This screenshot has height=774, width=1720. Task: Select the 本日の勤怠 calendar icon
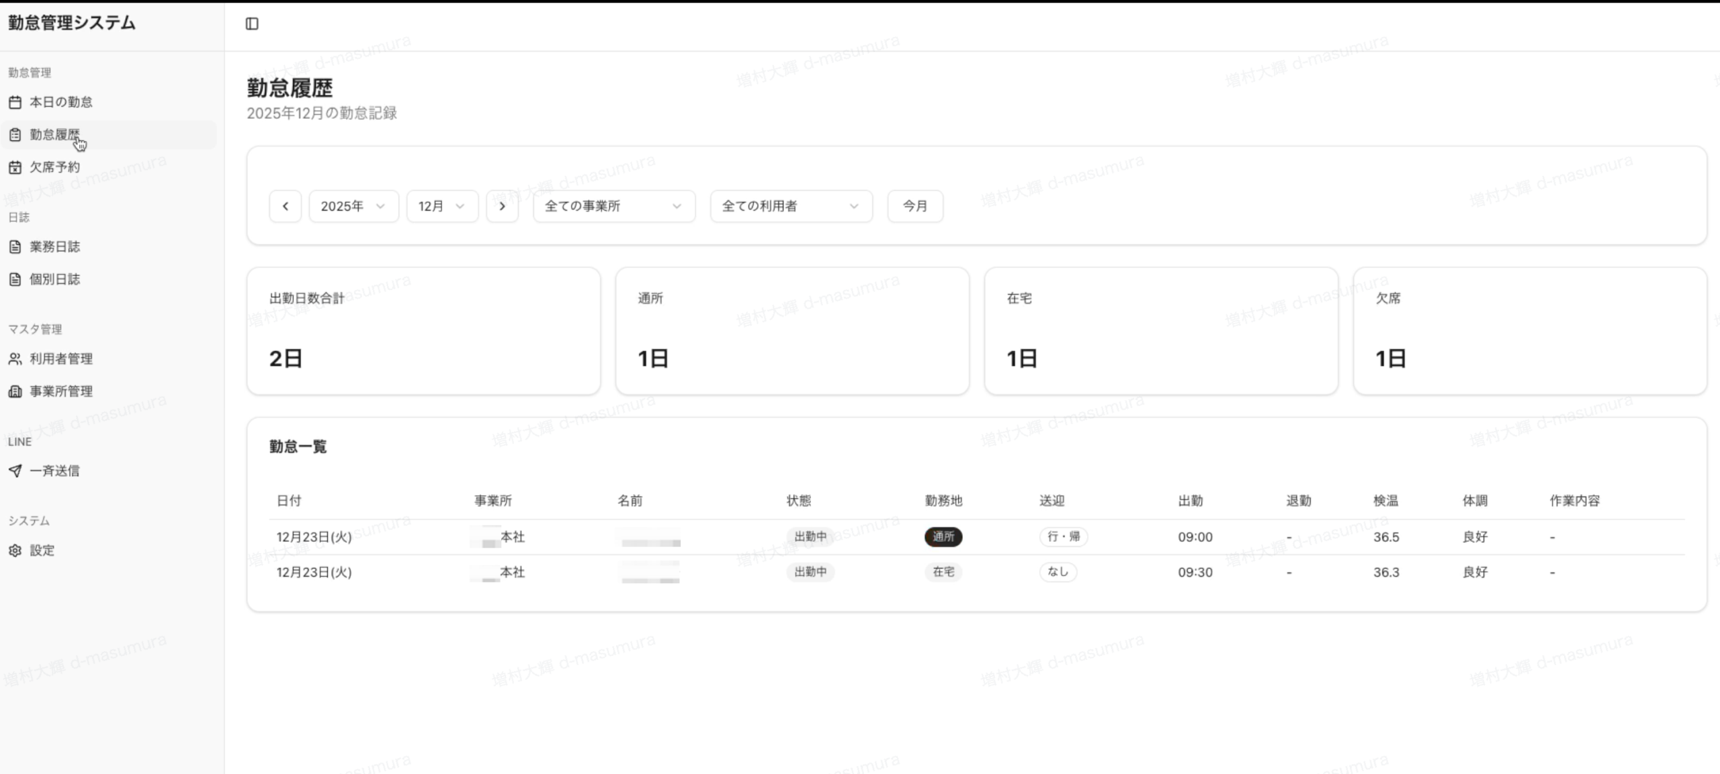tap(15, 102)
